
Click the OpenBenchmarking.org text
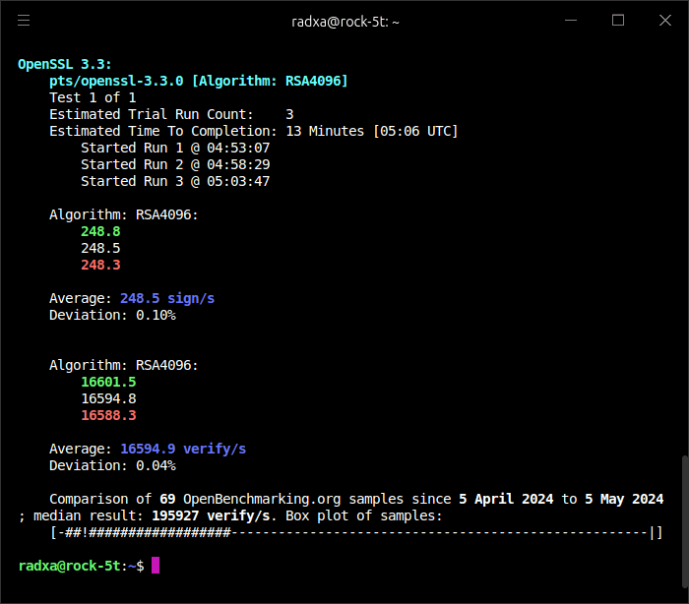point(262,499)
